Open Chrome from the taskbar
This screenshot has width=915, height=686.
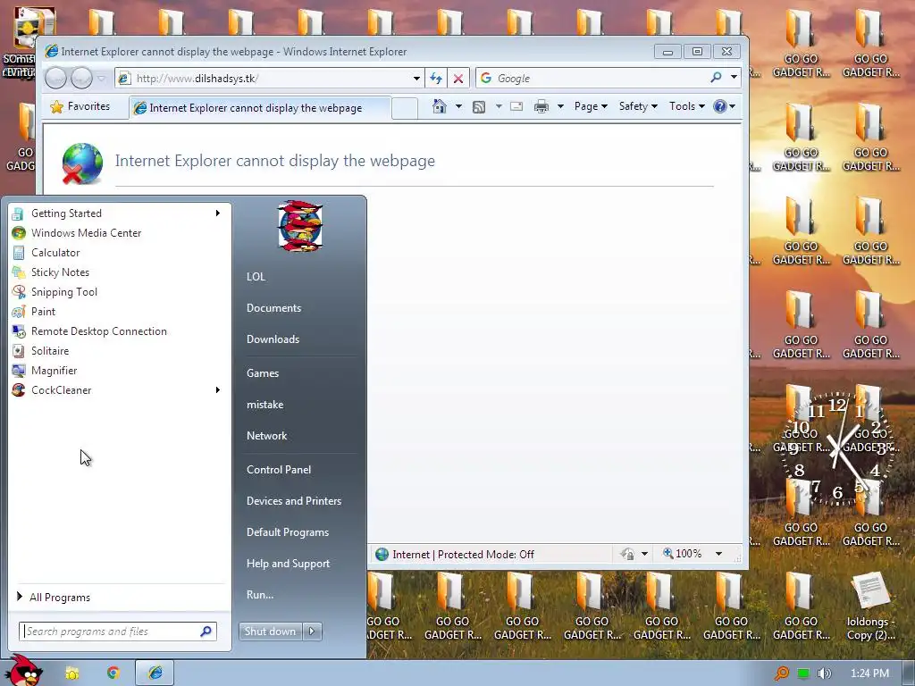point(113,673)
